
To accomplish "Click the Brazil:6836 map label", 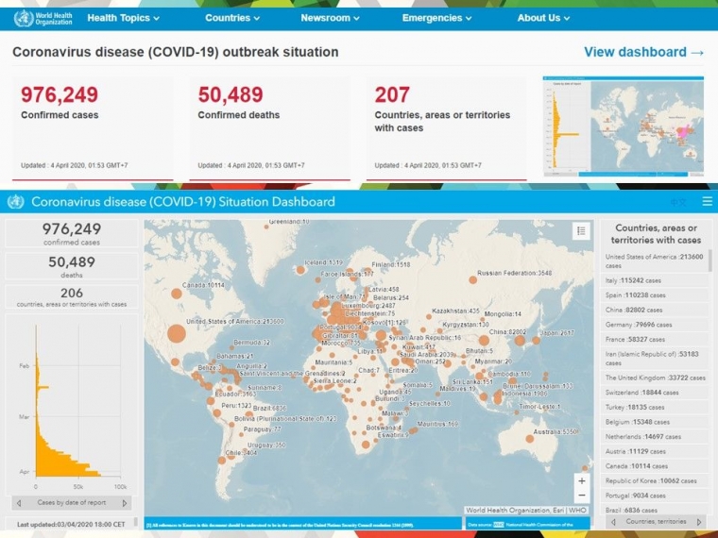I will (269, 408).
